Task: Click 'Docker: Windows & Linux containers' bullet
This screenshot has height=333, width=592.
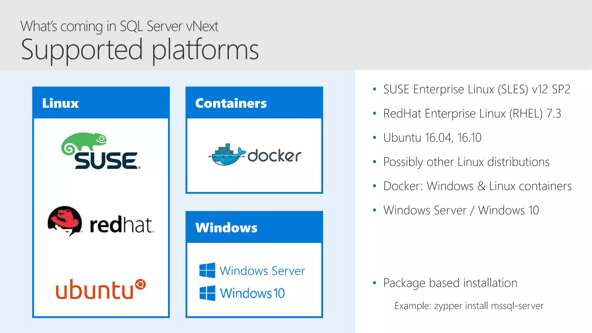Action: click(x=477, y=186)
